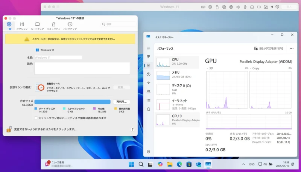
Task: Open the Users icon in the Task Manager sidebar
Action: coord(148,91)
